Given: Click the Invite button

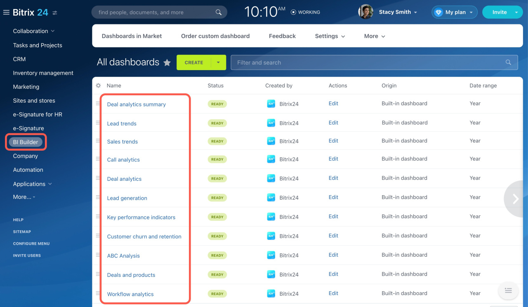Looking at the screenshot, I should tap(499, 12).
